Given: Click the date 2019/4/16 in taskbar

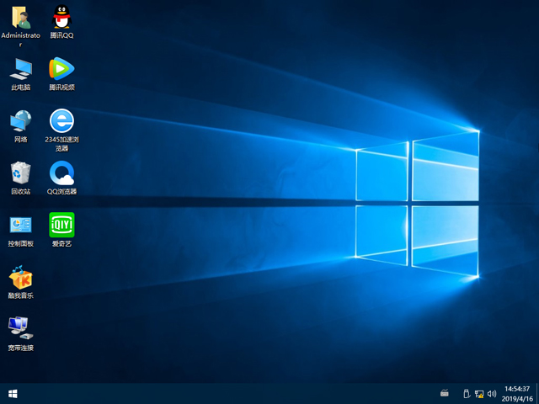Looking at the screenshot, I should [517, 399].
